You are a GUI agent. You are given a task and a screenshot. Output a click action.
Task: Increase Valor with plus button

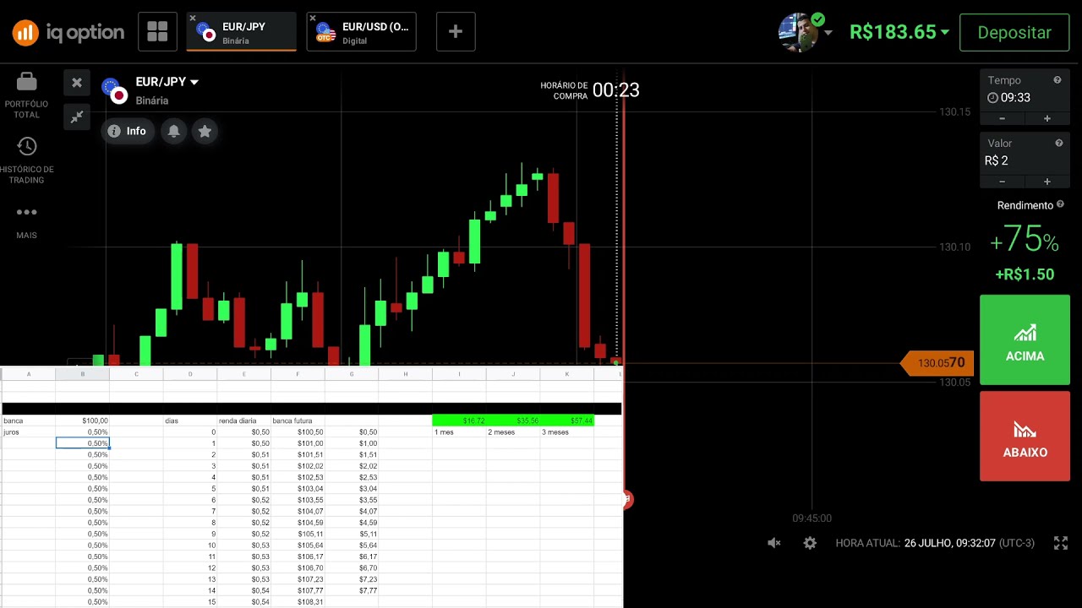[1046, 182]
